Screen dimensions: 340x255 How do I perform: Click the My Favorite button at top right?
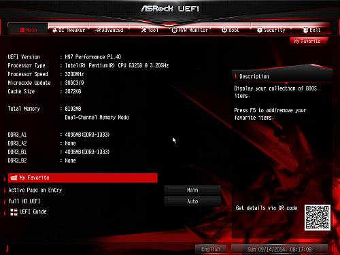click(x=309, y=41)
